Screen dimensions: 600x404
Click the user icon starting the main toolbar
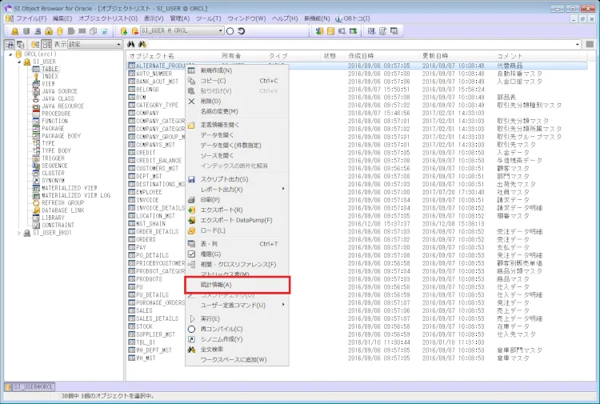[14, 31]
